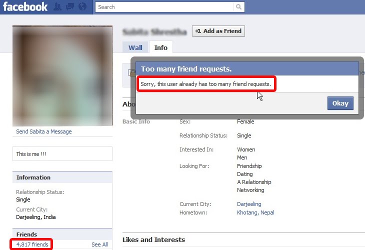Click 'This is me !!!' bio box
The width and height of the screenshot is (365, 250).
(x=62, y=154)
